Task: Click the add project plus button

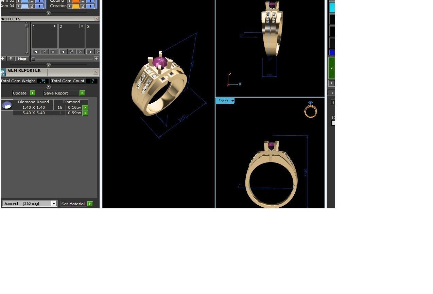Action: click(3, 59)
